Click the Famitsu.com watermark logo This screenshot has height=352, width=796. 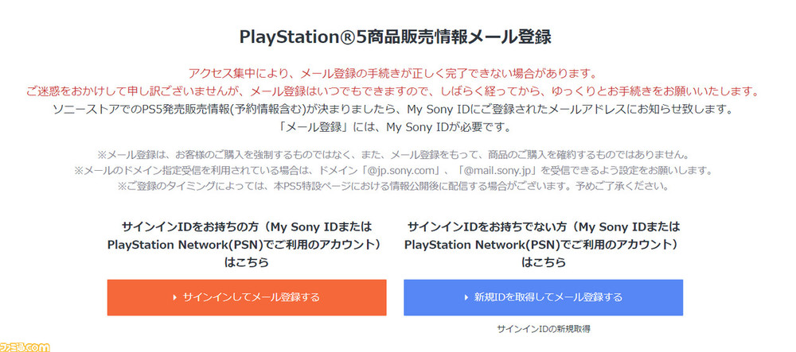(25, 347)
